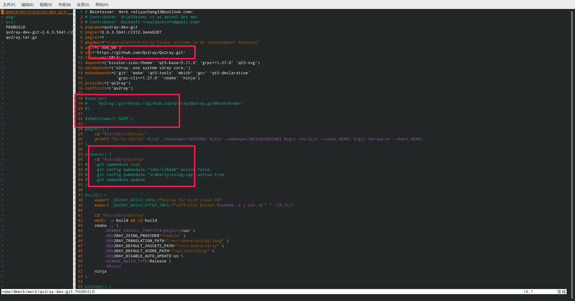
Task: Open the 编辑(E) menu
Action: 27,4
